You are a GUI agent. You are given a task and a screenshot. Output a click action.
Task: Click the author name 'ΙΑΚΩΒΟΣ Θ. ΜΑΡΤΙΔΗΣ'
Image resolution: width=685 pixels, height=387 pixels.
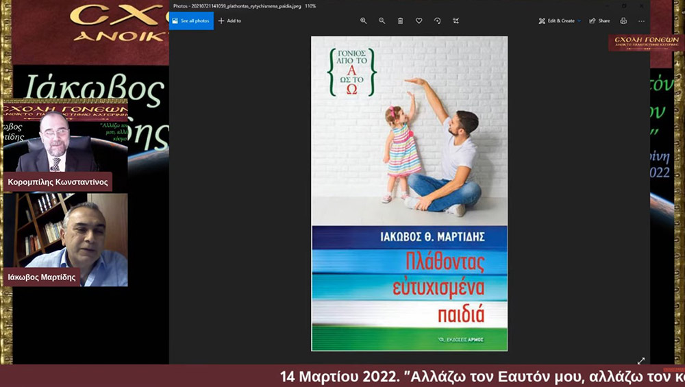click(432, 237)
